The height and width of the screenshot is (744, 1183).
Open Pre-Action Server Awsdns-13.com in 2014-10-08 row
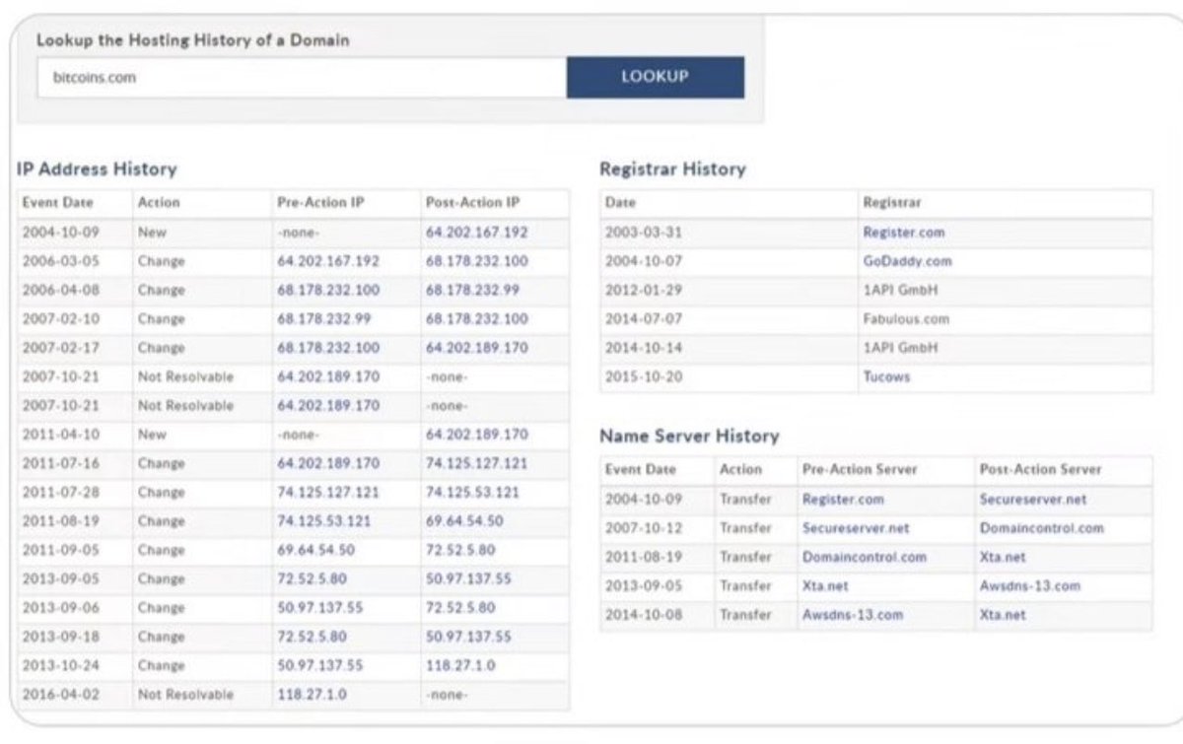[853, 615]
